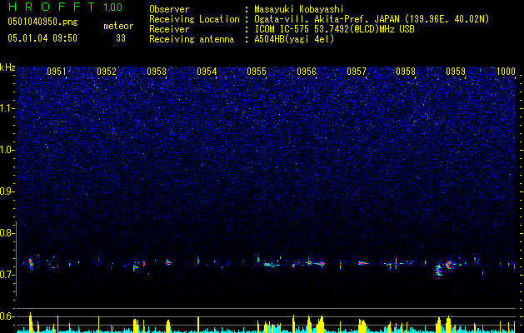This screenshot has width=524, height=333.
Task: Click the Receiver field label
Action: 169,29
